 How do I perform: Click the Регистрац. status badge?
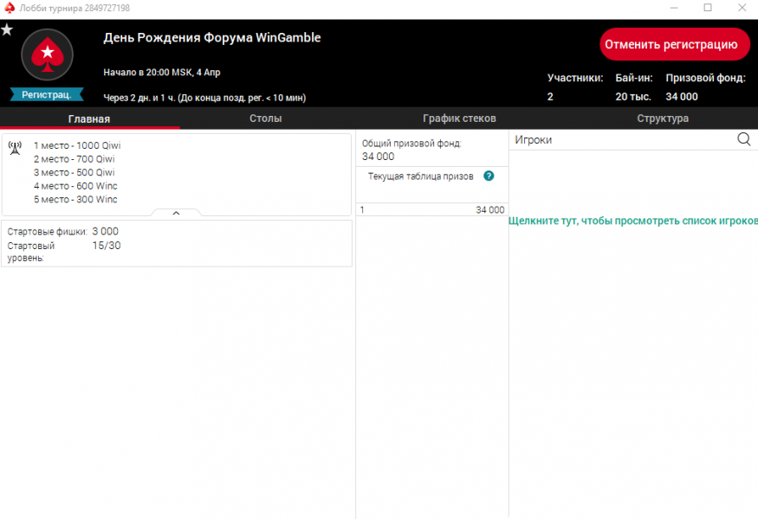[47, 94]
